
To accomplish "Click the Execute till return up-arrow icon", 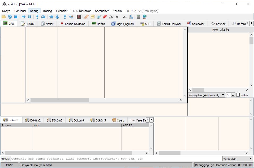I will point(65,17).
